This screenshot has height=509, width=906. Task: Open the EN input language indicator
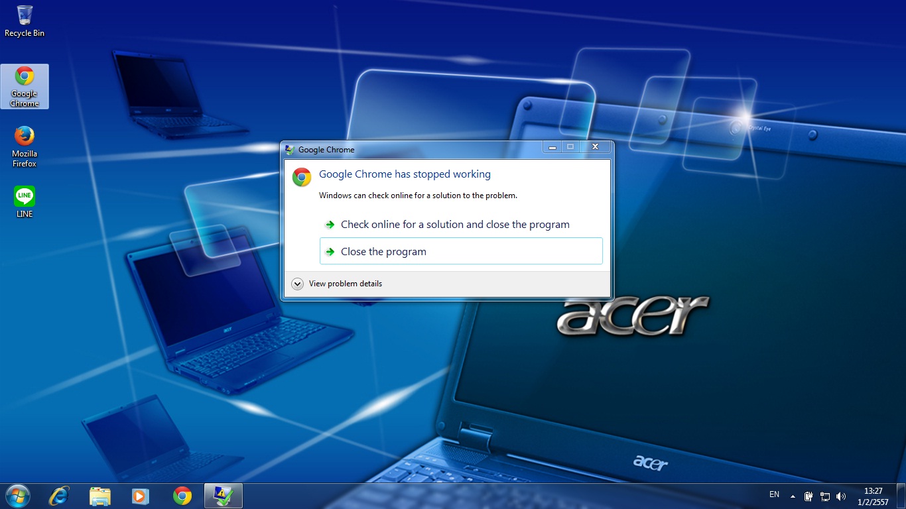click(x=774, y=494)
